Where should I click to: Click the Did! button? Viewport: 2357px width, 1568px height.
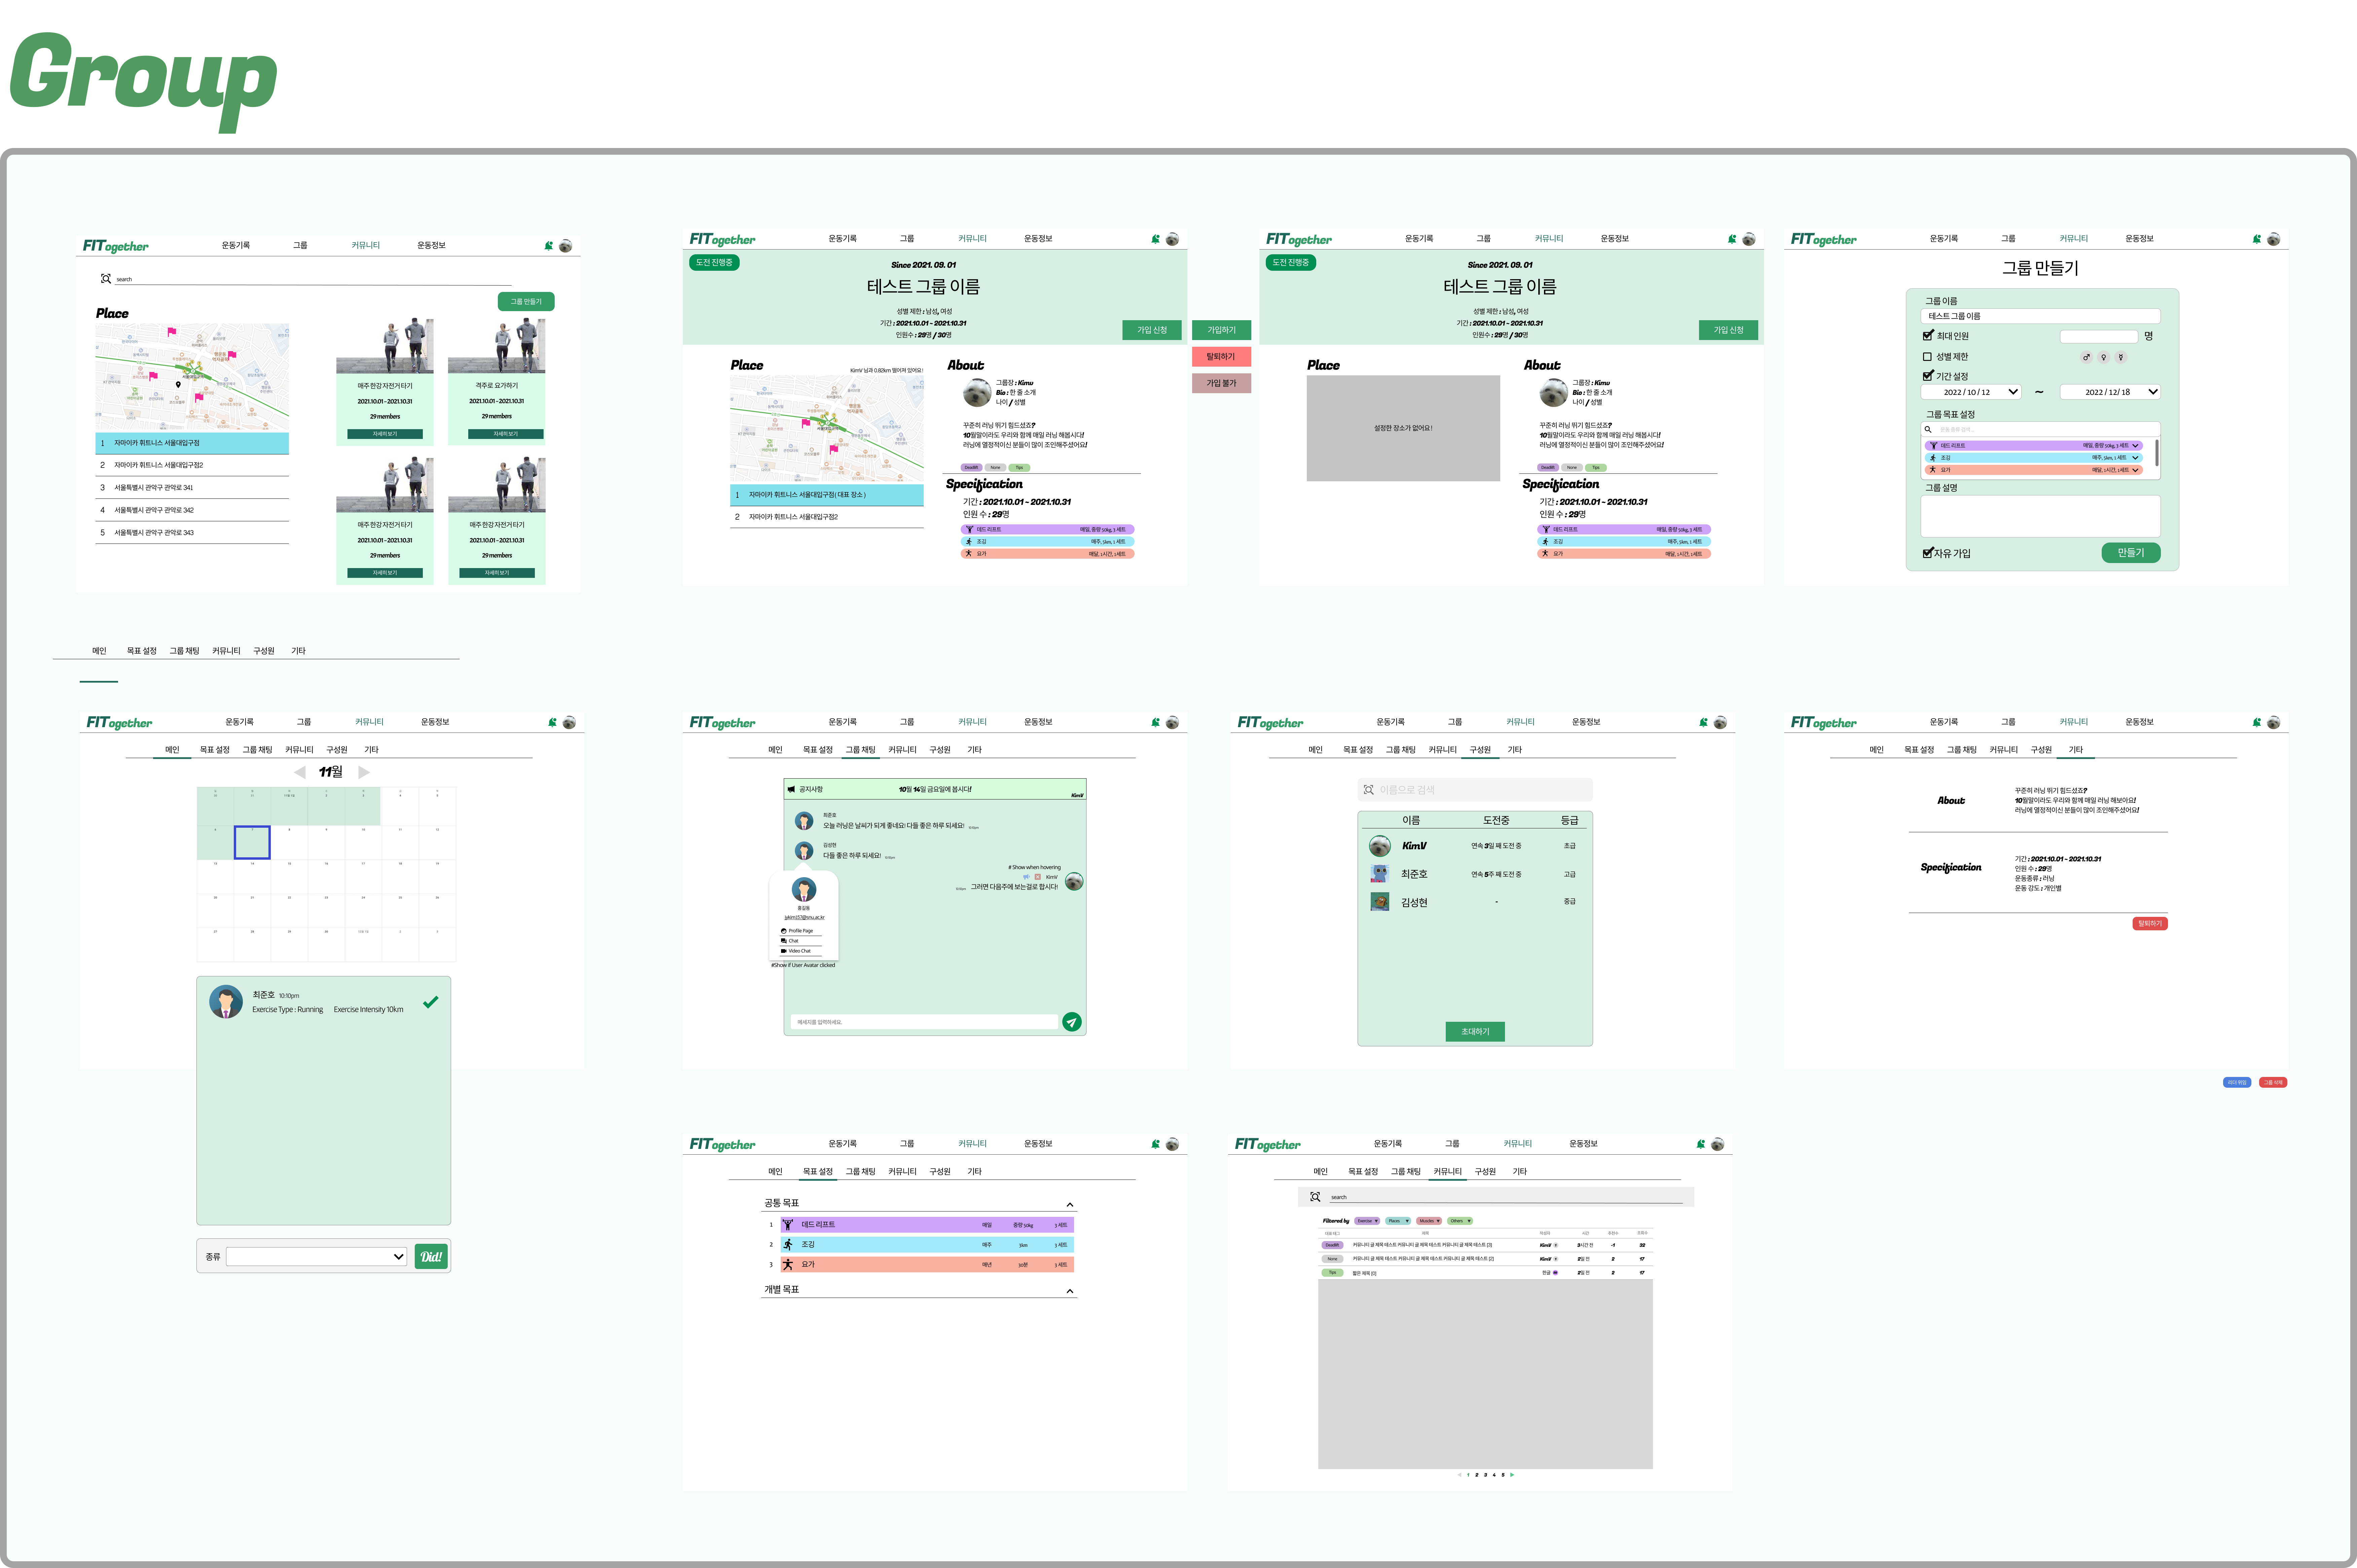click(431, 1257)
